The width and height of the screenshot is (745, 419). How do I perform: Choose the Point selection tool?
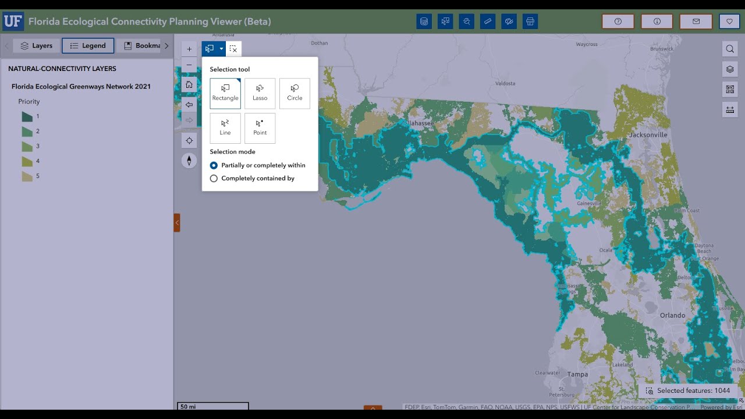260,128
